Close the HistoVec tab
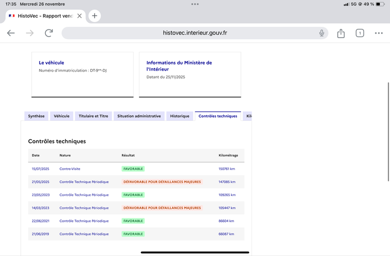 79,16
